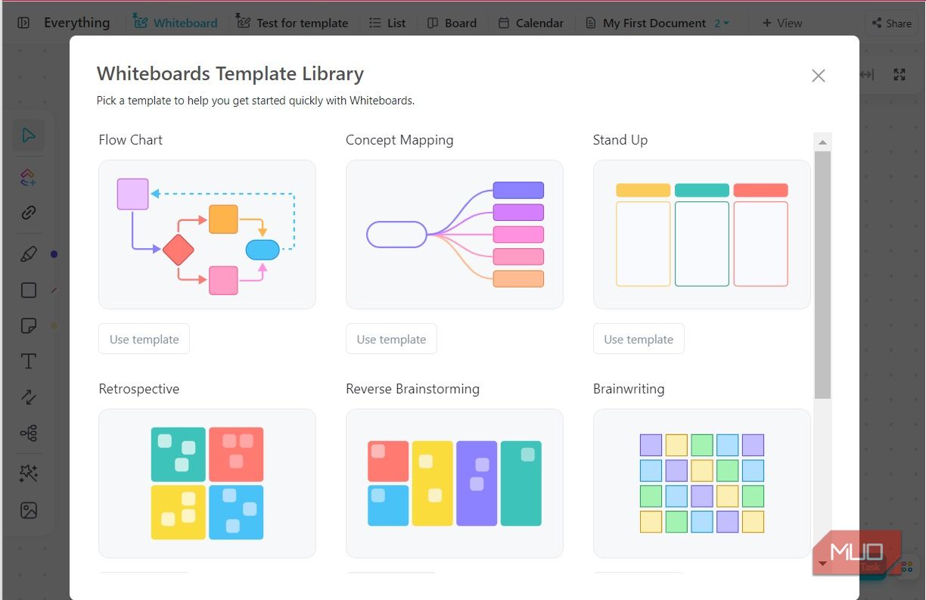Use the Flow Chart template

point(144,339)
